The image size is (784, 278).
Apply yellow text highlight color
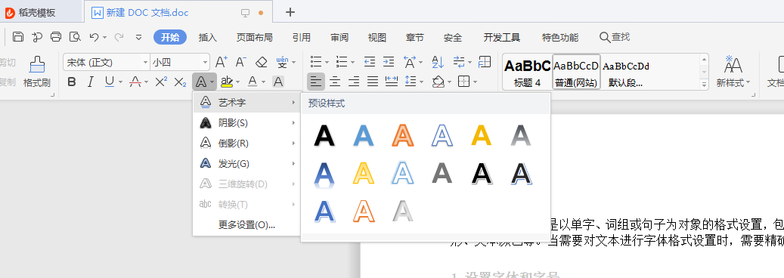[x=227, y=82]
